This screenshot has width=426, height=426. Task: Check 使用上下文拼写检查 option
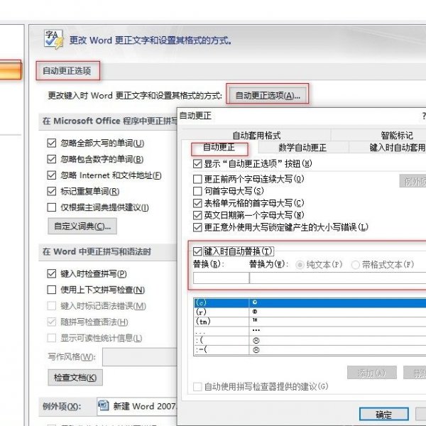[x=52, y=290]
